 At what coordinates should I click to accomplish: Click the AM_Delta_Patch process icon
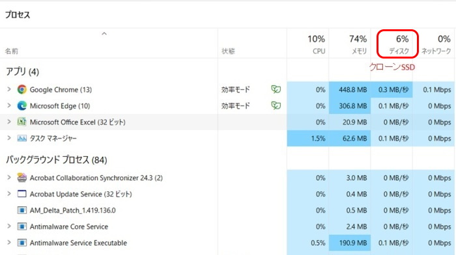pyautogui.click(x=21, y=210)
